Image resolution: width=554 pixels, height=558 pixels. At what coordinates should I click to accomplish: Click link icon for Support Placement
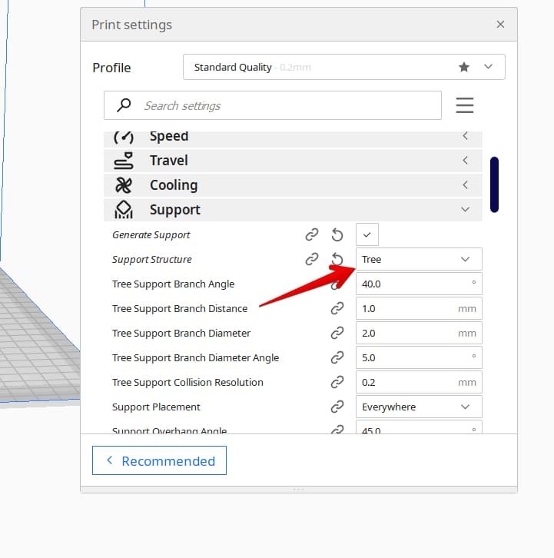337,407
